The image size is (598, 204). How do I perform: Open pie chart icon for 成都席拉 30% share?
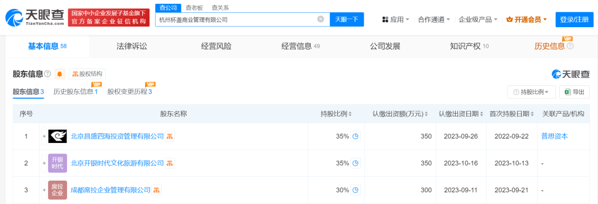(x=355, y=190)
